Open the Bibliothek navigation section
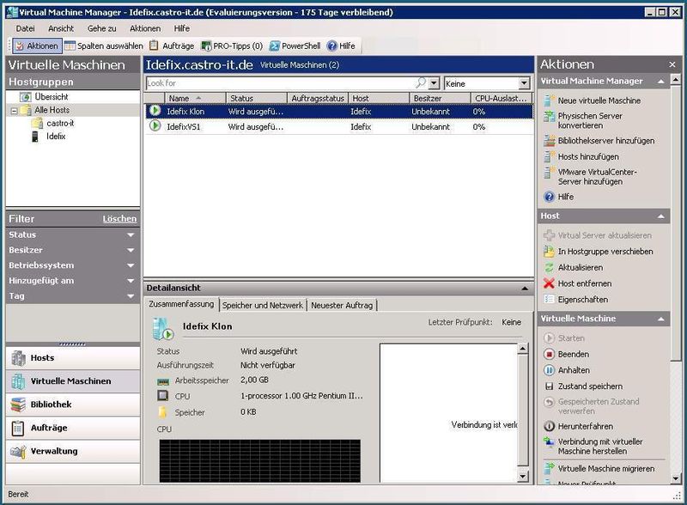 [51, 405]
